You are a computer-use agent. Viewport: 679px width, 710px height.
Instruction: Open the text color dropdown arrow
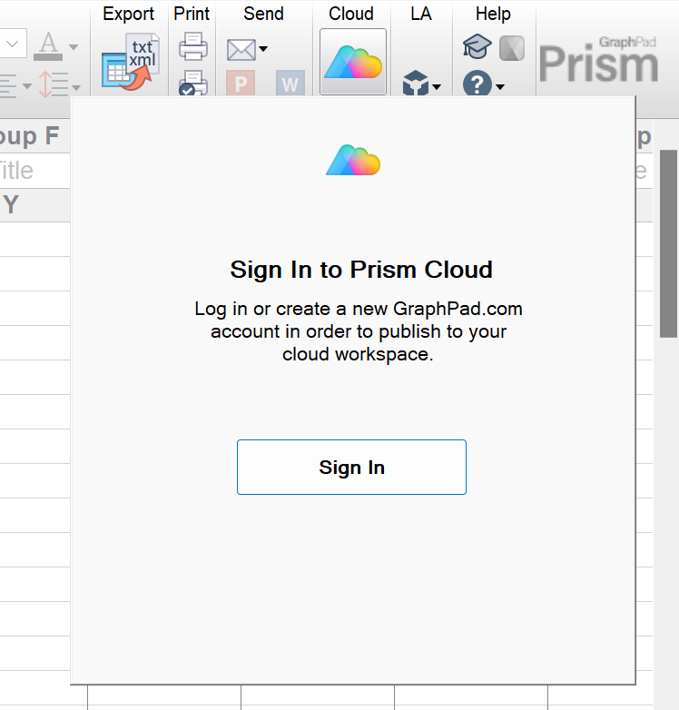74,47
